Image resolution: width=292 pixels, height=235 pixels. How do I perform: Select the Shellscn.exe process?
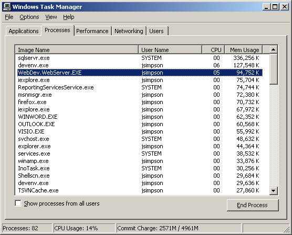pyautogui.click(x=140, y=176)
